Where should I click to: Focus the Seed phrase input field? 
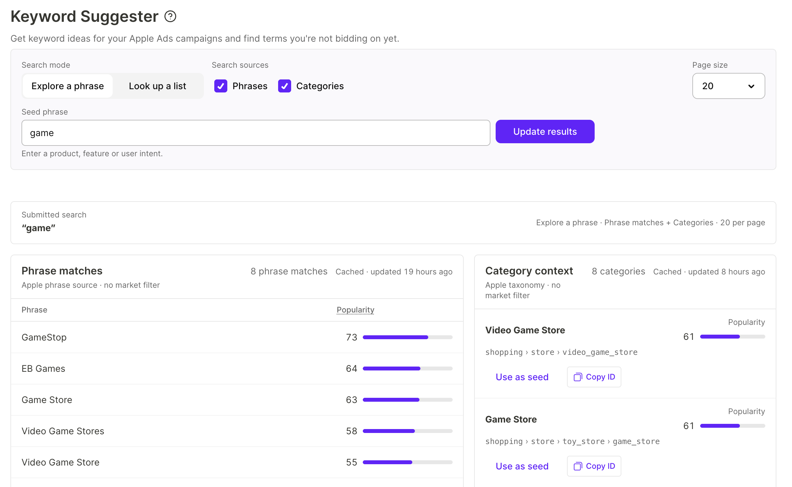256,133
